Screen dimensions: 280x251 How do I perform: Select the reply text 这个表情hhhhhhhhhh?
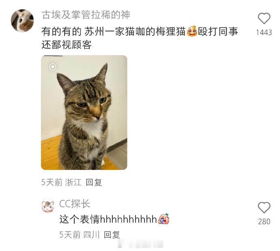108,219
